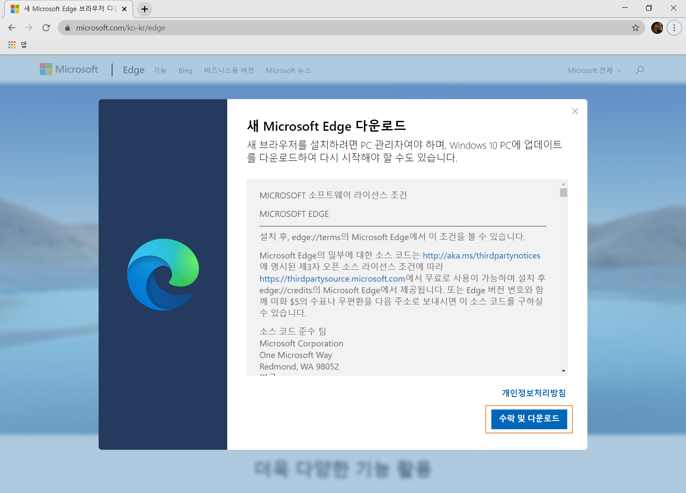Click the browser back arrow

point(12,28)
